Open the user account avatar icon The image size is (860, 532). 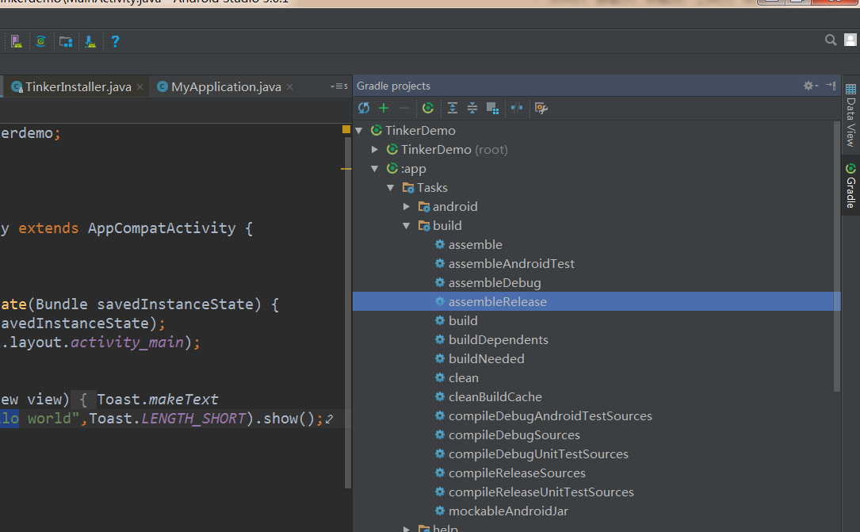click(x=850, y=40)
